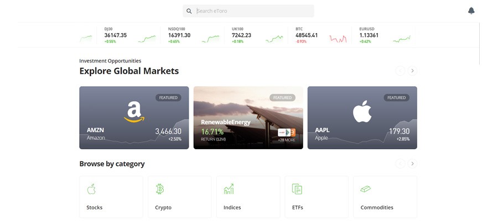This screenshot has height=221, width=498.
Task: Open the RenewableEnergy featured card
Action: click(x=248, y=118)
